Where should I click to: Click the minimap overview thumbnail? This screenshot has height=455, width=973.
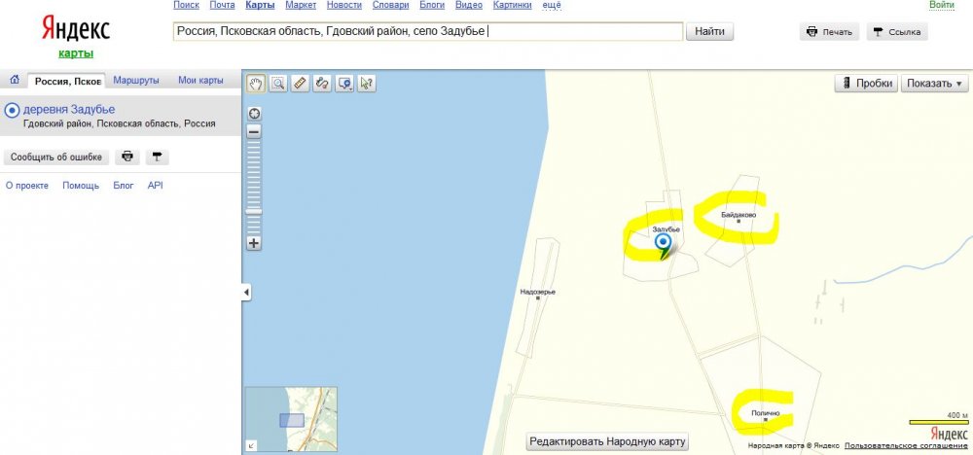coord(292,419)
